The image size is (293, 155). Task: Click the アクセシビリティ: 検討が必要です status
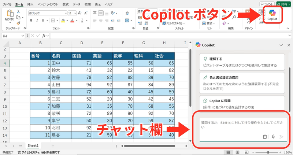(x=39, y=152)
